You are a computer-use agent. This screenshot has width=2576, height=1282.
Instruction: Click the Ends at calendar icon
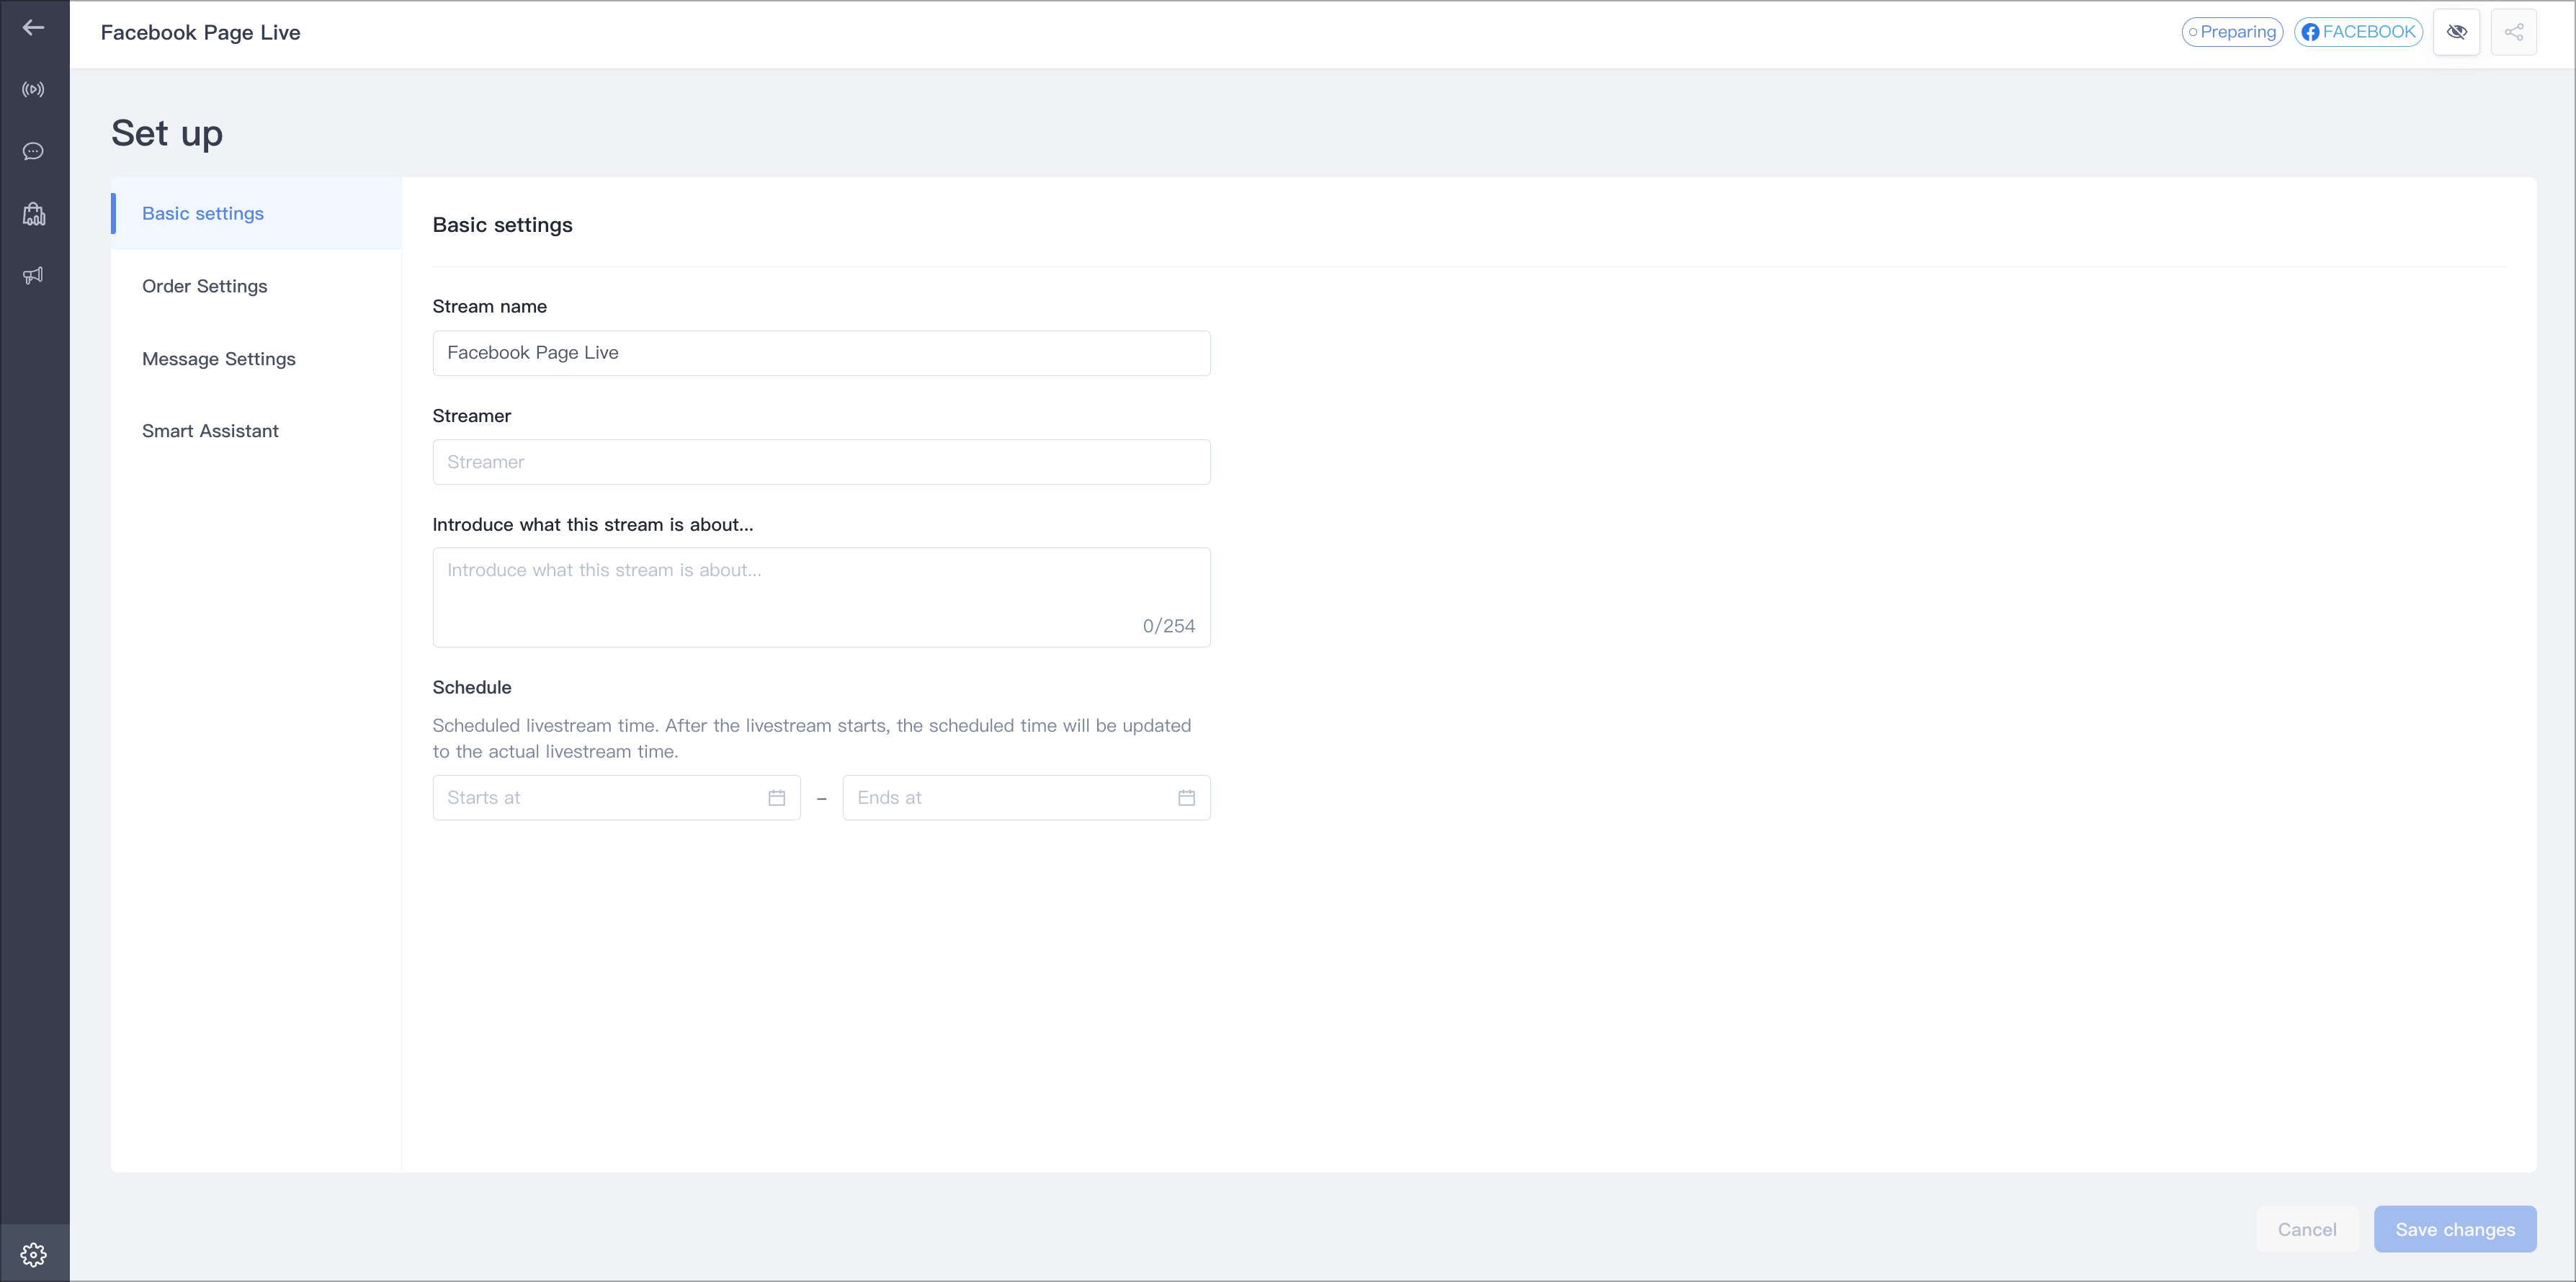click(x=1187, y=798)
